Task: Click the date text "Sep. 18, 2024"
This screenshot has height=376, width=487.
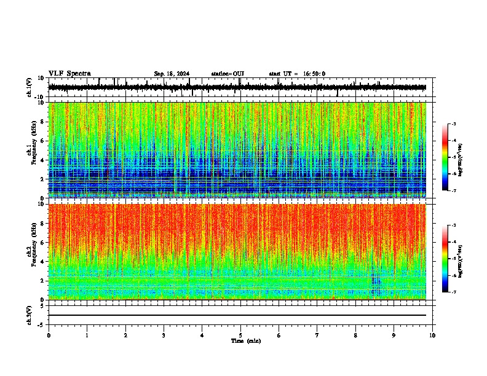Action: pos(172,74)
